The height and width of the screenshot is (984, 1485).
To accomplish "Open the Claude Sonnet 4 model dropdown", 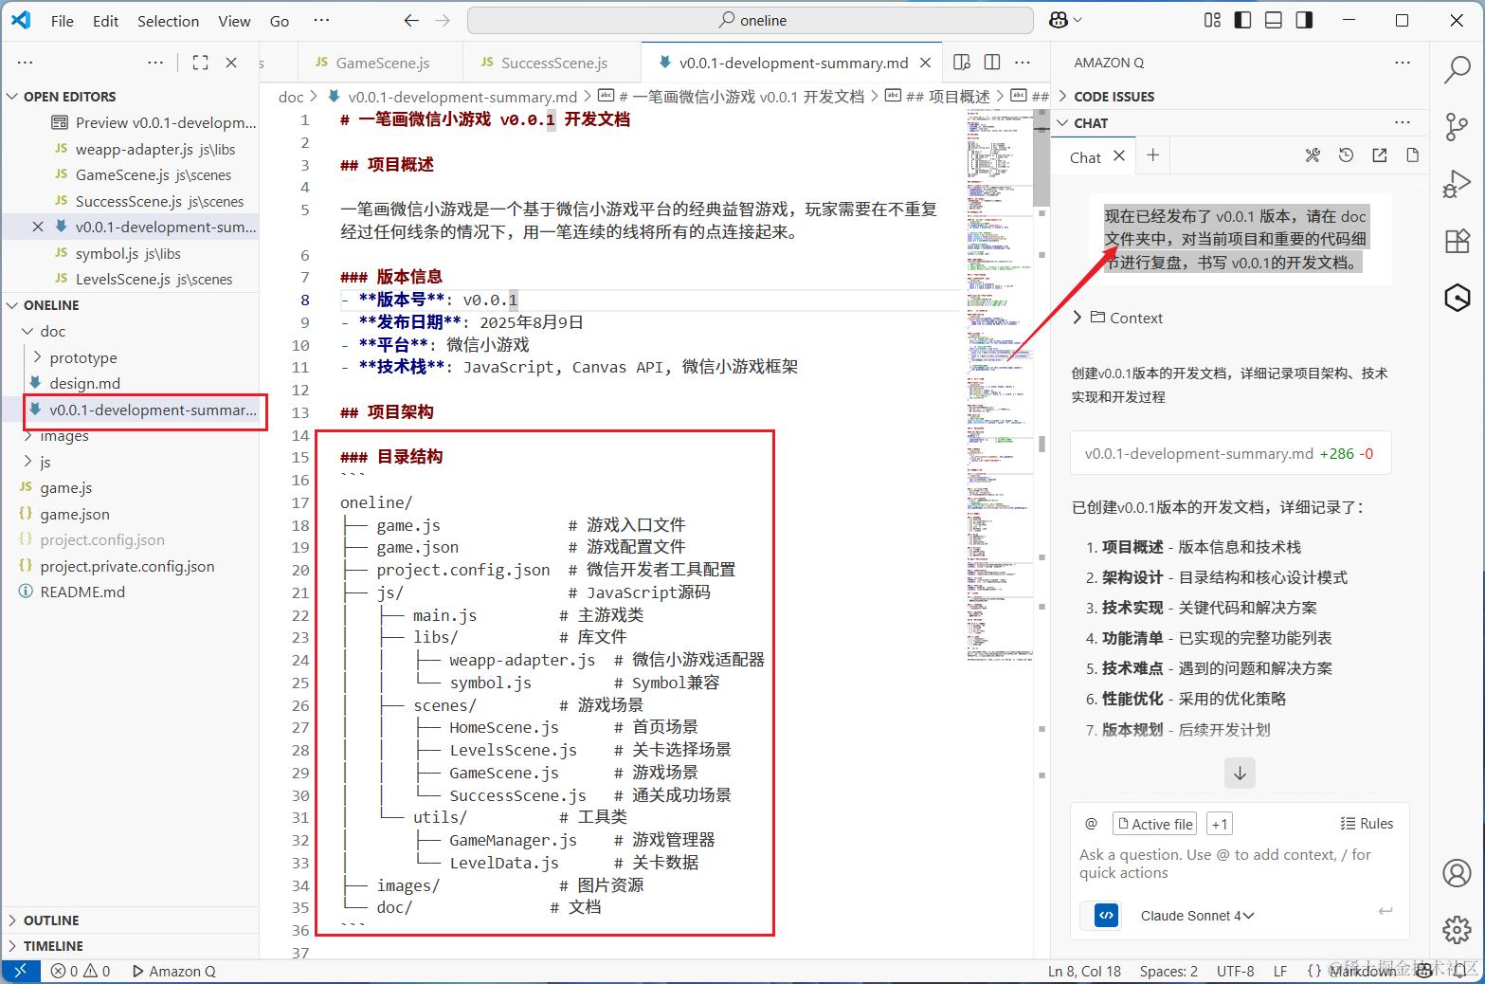I will tap(1197, 916).
